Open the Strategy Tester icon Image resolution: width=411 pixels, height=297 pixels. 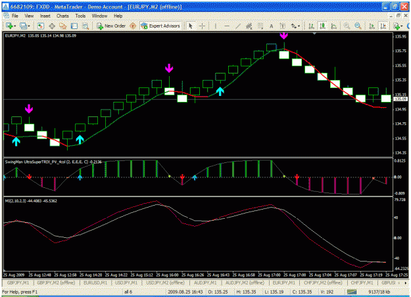85,26
